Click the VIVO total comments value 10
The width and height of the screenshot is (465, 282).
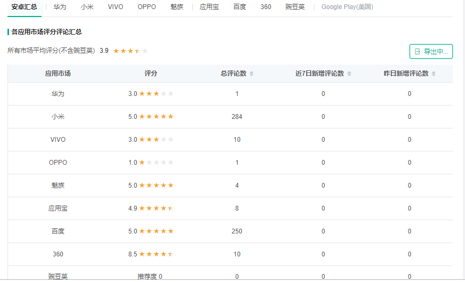(x=236, y=140)
